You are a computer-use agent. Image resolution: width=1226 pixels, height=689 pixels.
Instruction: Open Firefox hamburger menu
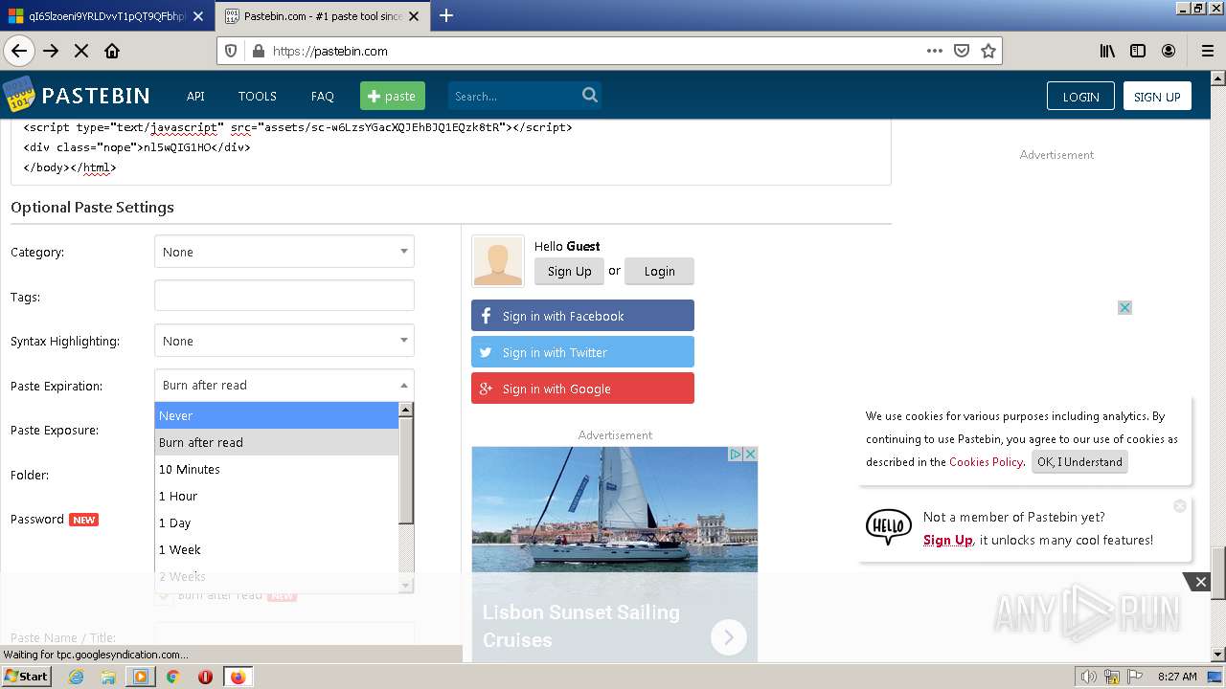click(x=1207, y=51)
